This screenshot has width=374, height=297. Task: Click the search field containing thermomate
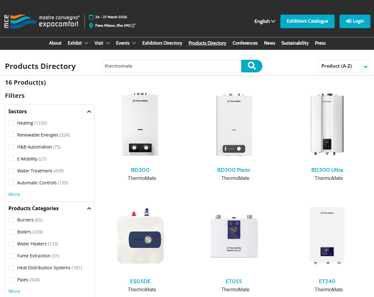click(x=171, y=66)
